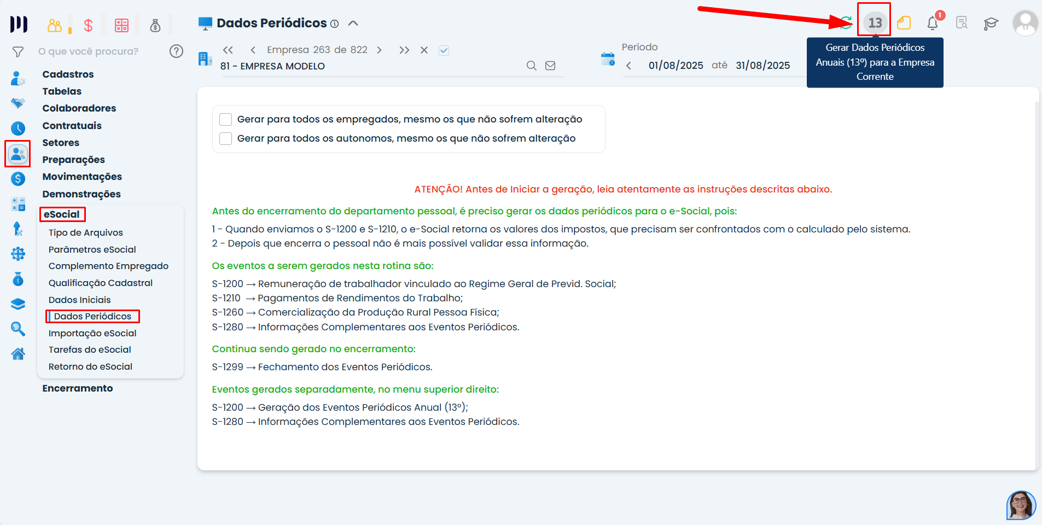Image resolution: width=1042 pixels, height=525 pixels.
Task: Enable generate for all empregados checkbox
Action: coord(225,119)
